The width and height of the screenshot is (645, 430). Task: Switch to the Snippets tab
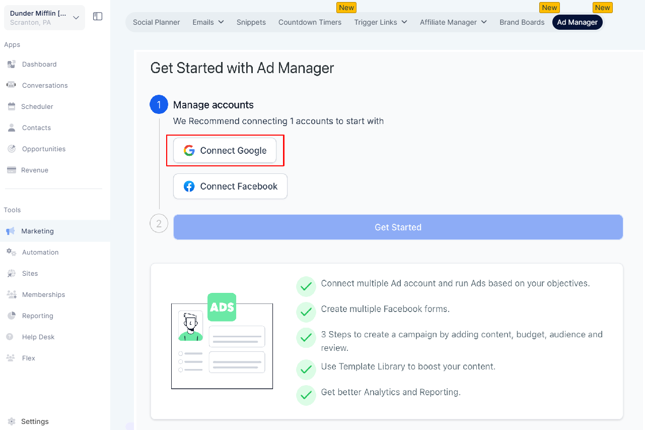pyautogui.click(x=251, y=22)
